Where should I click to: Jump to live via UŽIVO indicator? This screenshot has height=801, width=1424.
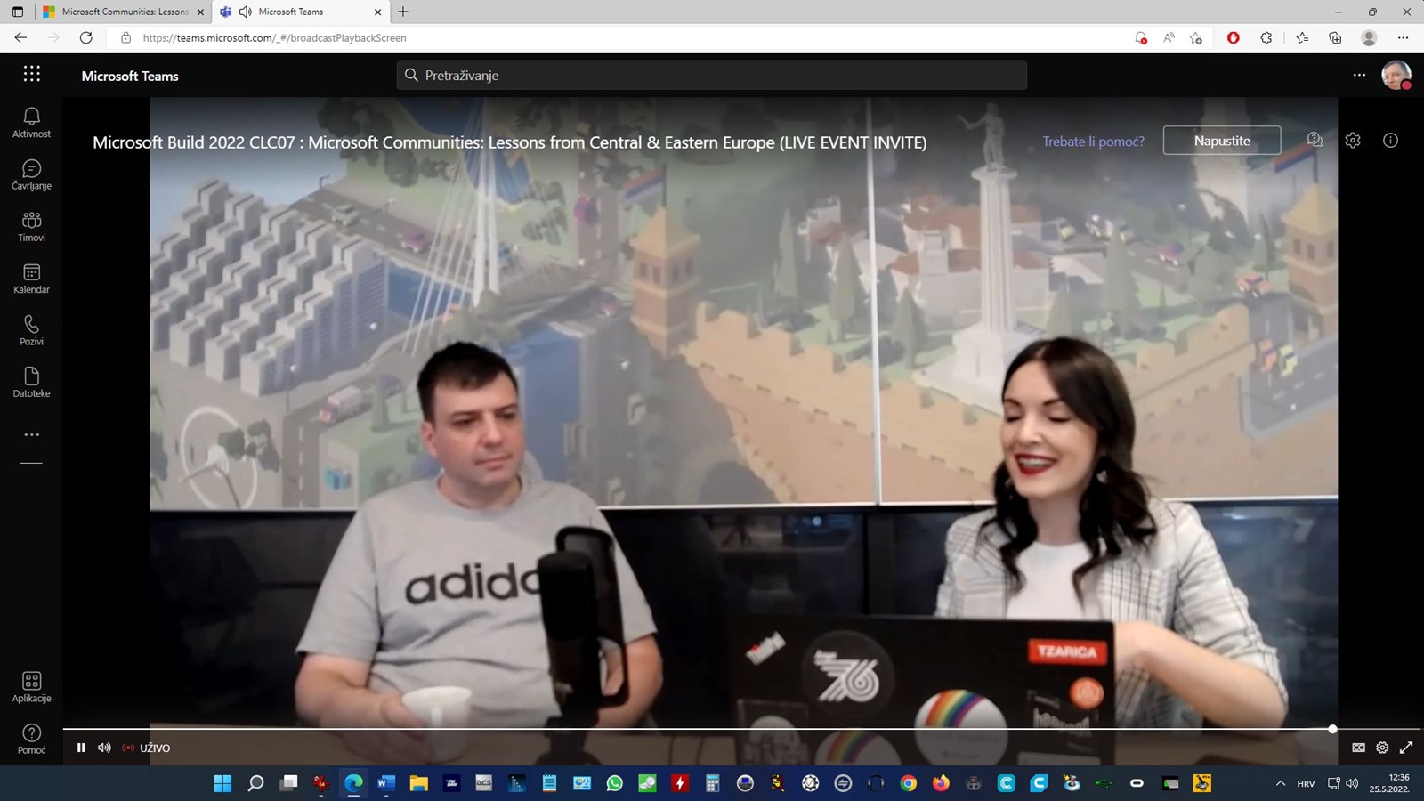coord(147,748)
